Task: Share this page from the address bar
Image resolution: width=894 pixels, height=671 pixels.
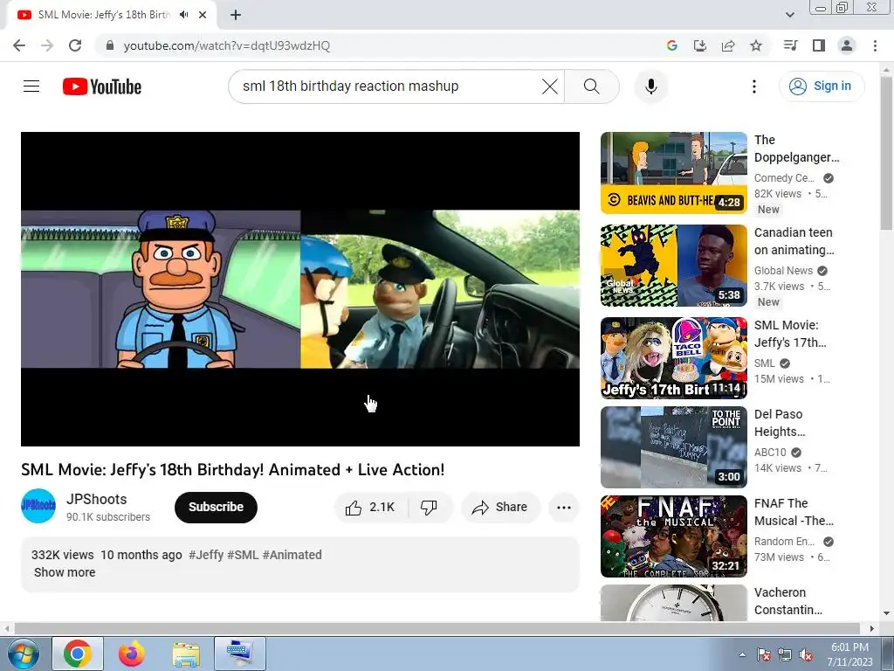Action: (728, 45)
